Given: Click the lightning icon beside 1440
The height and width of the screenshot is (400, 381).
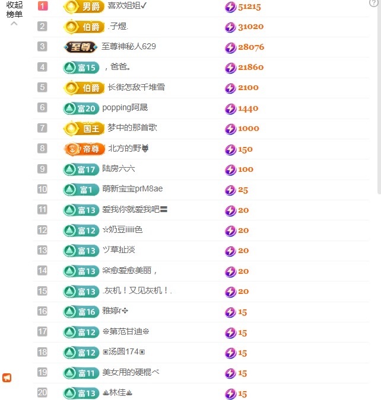Looking at the screenshot, I should pos(230,108).
